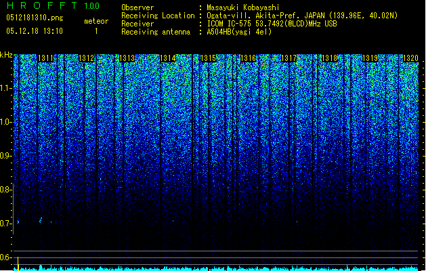Click the 1316 time marker
The image size is (426, 271).
click(x=249, y=58)
